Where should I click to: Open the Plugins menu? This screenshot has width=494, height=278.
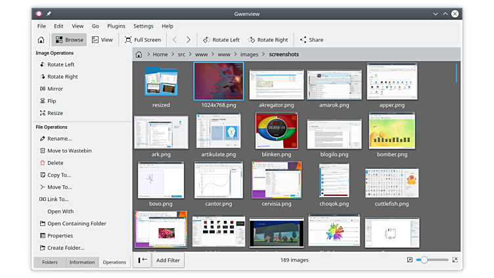coord(115,26)
